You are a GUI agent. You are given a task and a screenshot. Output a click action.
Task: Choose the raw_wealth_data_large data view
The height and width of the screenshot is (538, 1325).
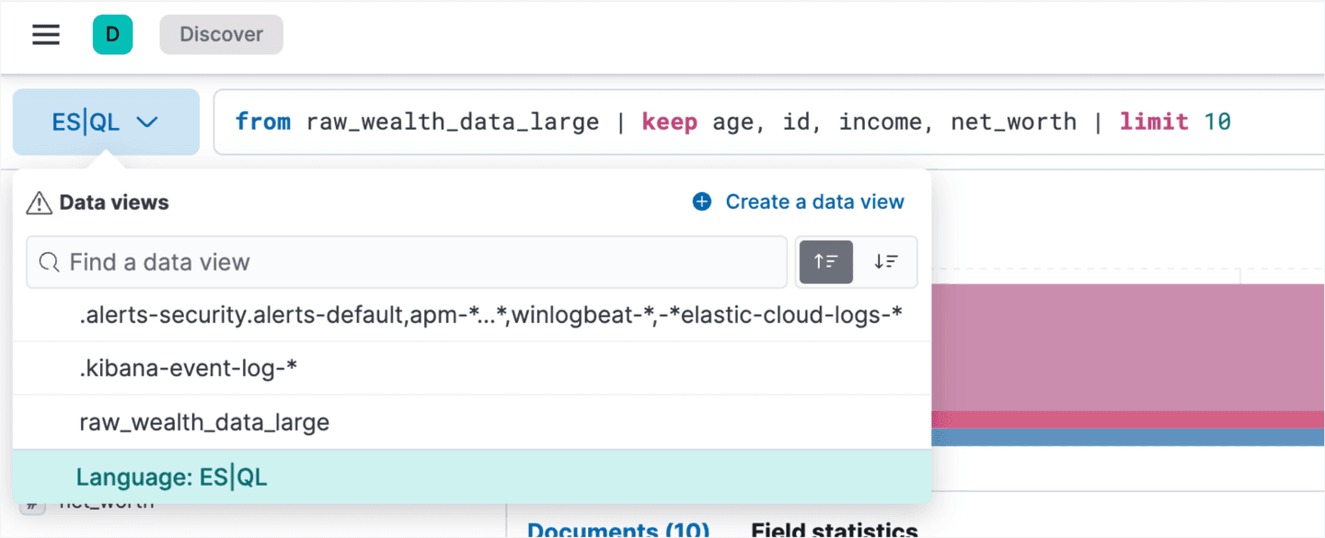pos(204,422)
